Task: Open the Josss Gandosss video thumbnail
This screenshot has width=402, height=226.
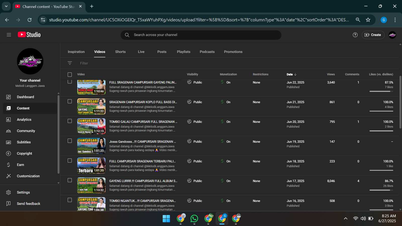Action: 91,146
